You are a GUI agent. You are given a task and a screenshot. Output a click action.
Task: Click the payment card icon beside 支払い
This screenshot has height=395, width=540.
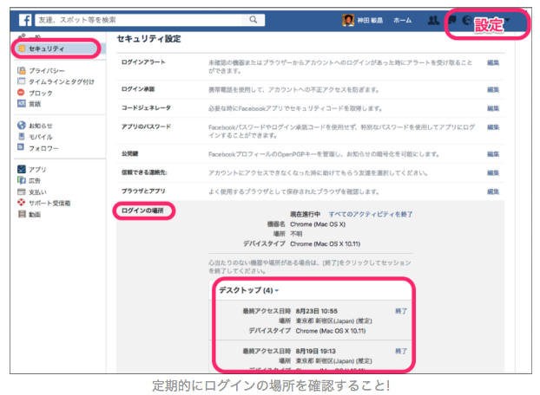[x=22, y=191]
